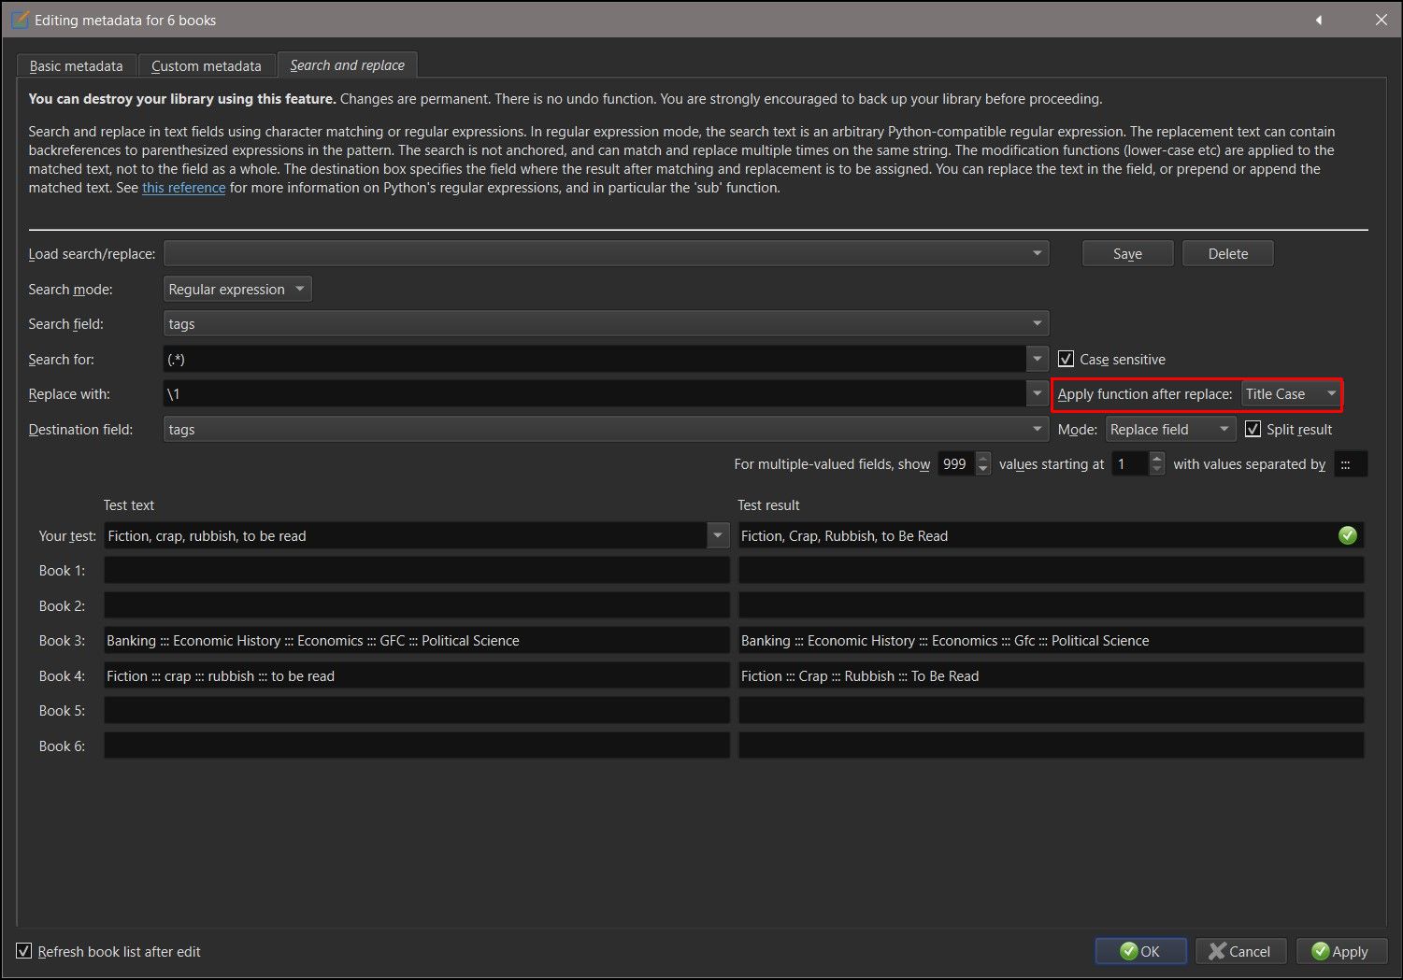
Task: Select the Search and replace tab
Action: [x=347, y=64]
